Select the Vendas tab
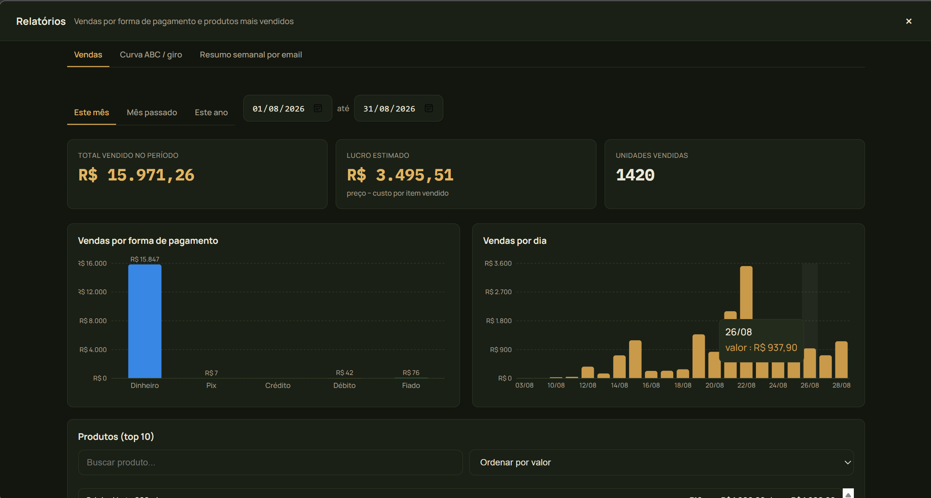The width and height of the screenshot is (931, 498). pos(88,55)
